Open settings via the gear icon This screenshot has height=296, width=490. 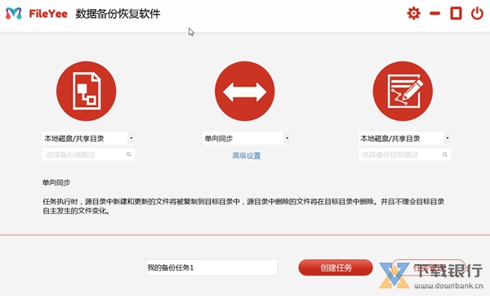point(413,13)
